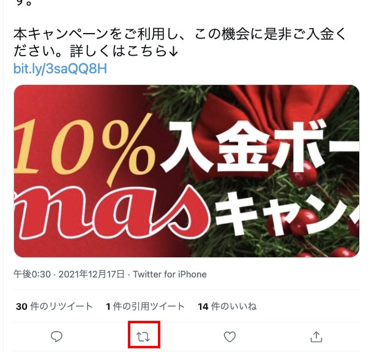
Task: Open the share tweet upload icon
Action: [x=316, y=337]
